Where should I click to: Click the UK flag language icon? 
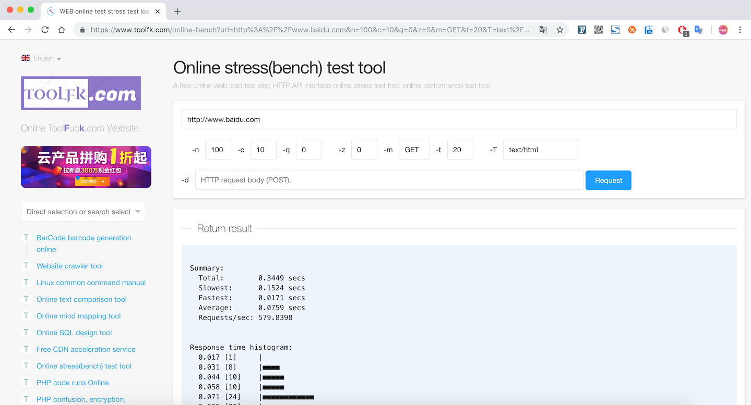pos(26,58)
